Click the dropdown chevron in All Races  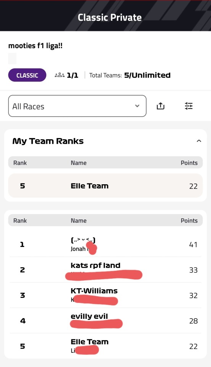coord(137,106)
